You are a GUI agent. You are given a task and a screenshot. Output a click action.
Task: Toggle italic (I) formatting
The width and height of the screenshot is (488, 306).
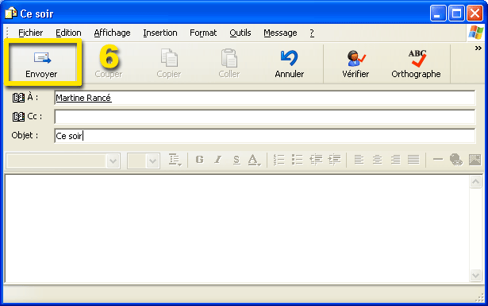tap(218, 160)
